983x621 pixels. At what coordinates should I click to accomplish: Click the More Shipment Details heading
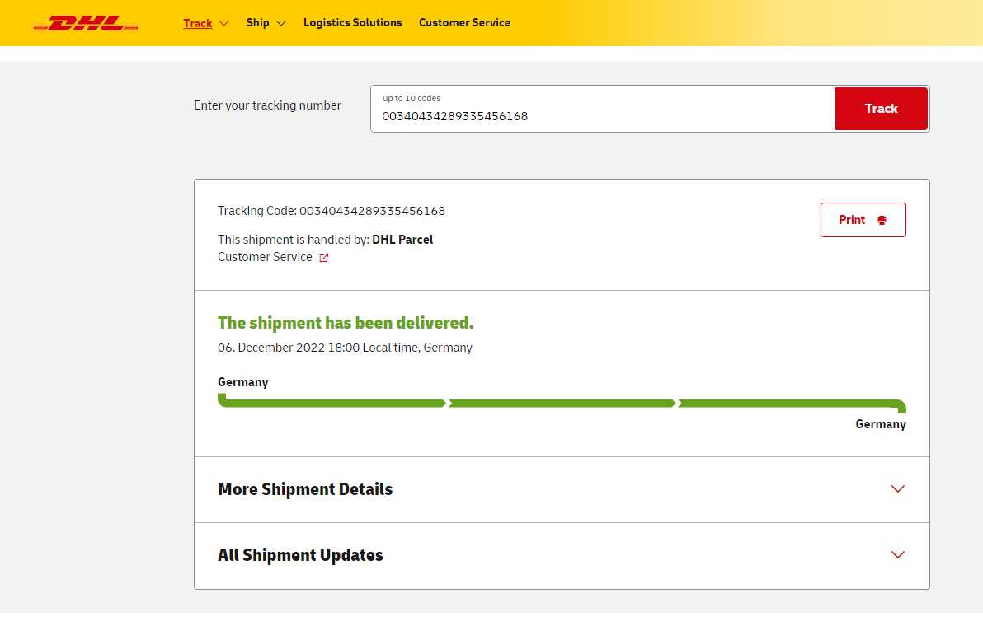click(305, 489)
